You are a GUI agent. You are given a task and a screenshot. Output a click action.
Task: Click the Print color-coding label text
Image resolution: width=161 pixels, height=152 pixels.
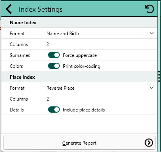tap(82, 66)
